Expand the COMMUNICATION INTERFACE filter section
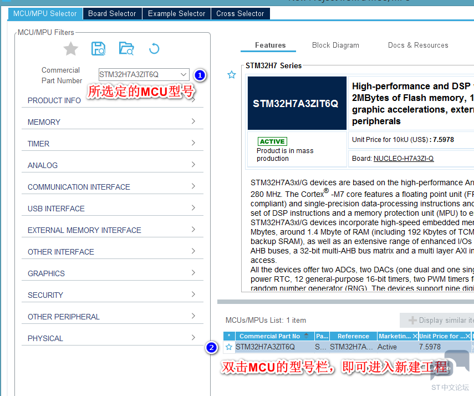The image size is (474, 396). point(113,187)
